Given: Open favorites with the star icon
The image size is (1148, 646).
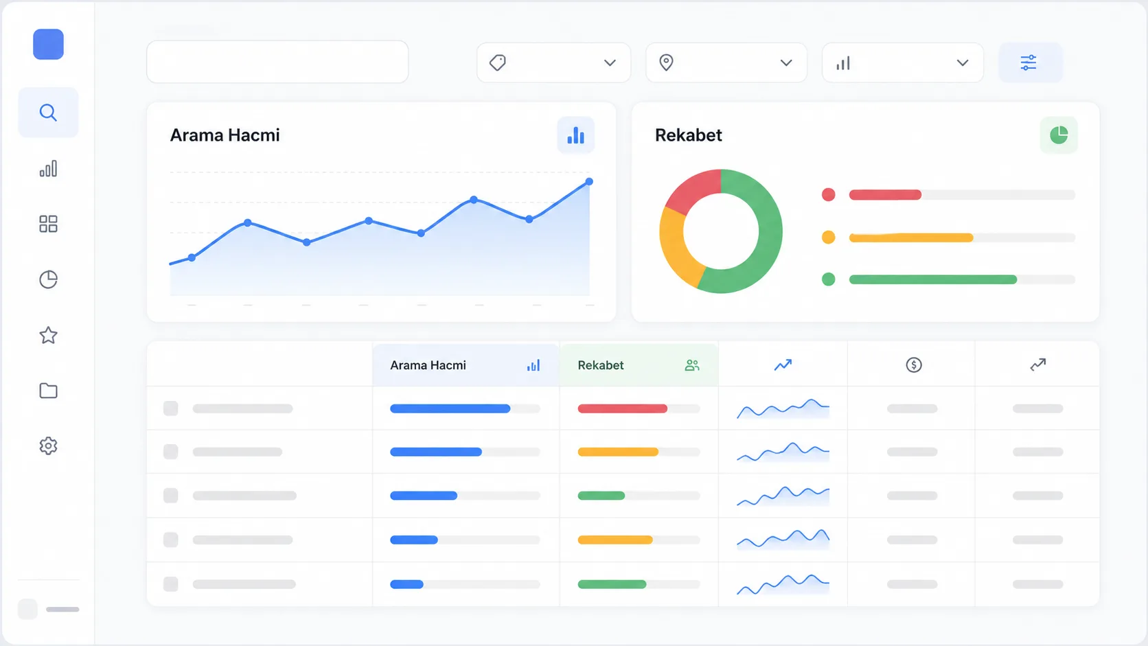Looking at the screenshot, I should coord(48,335).
